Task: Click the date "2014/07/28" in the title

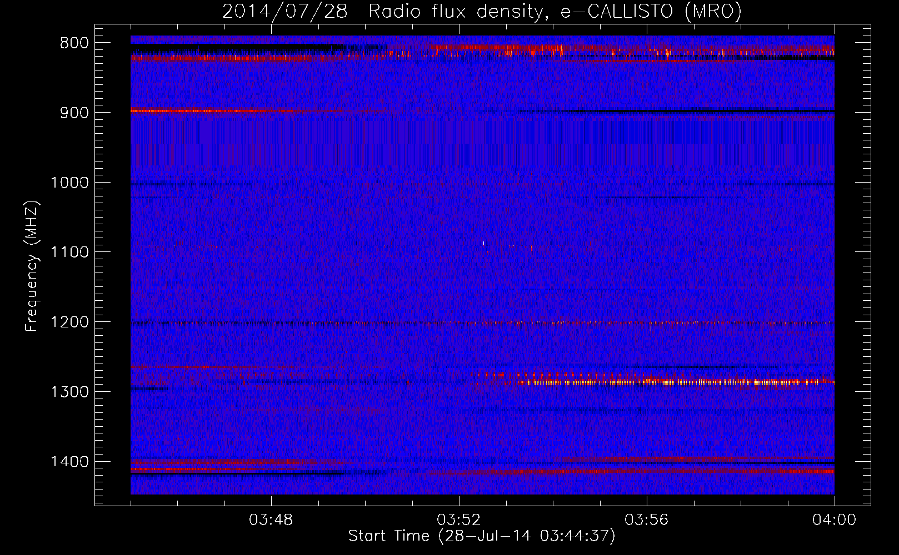Action: coord(285,12)
